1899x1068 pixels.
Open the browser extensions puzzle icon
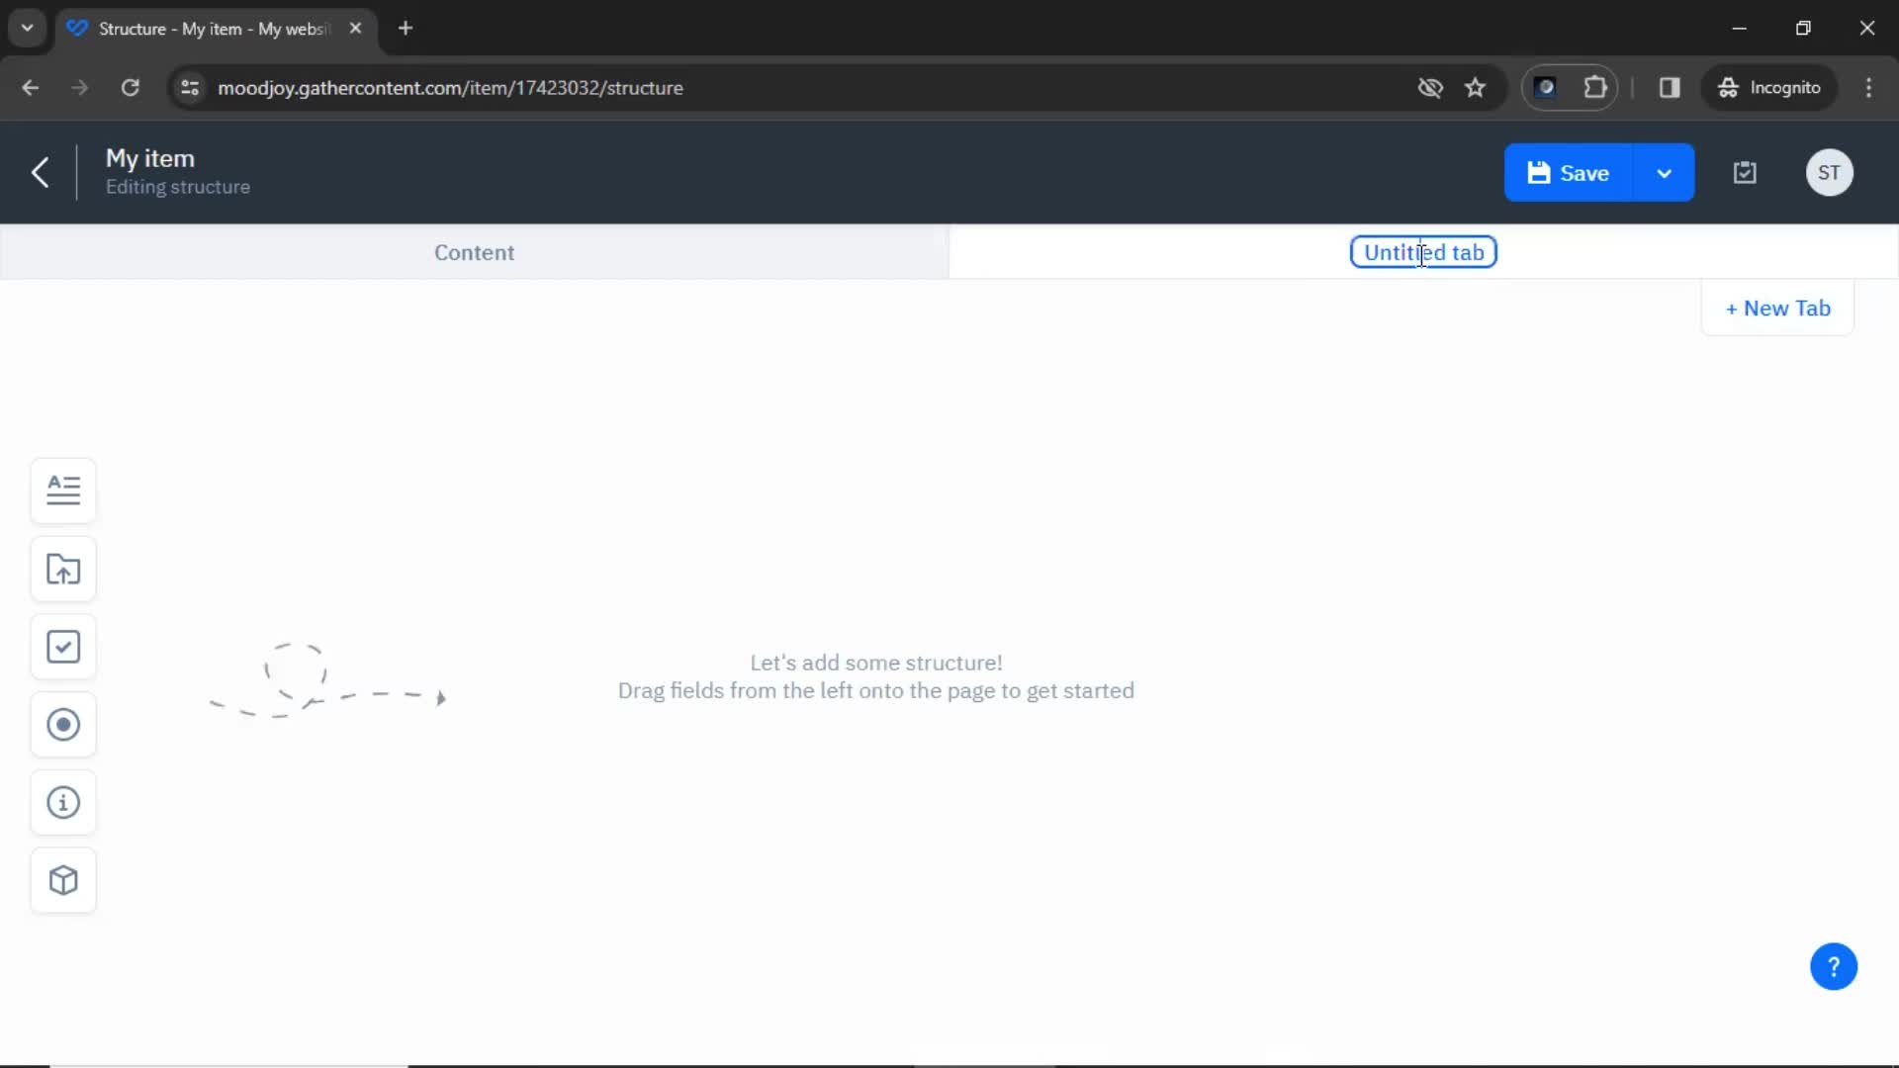1594,88
